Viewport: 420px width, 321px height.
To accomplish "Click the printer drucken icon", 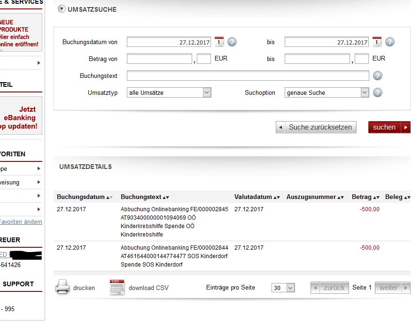I will point(63,287).
